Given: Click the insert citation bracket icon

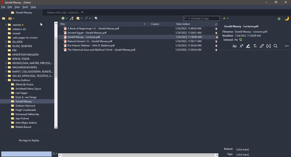Looking at the screenshot, I should click(x=268, y=46).
